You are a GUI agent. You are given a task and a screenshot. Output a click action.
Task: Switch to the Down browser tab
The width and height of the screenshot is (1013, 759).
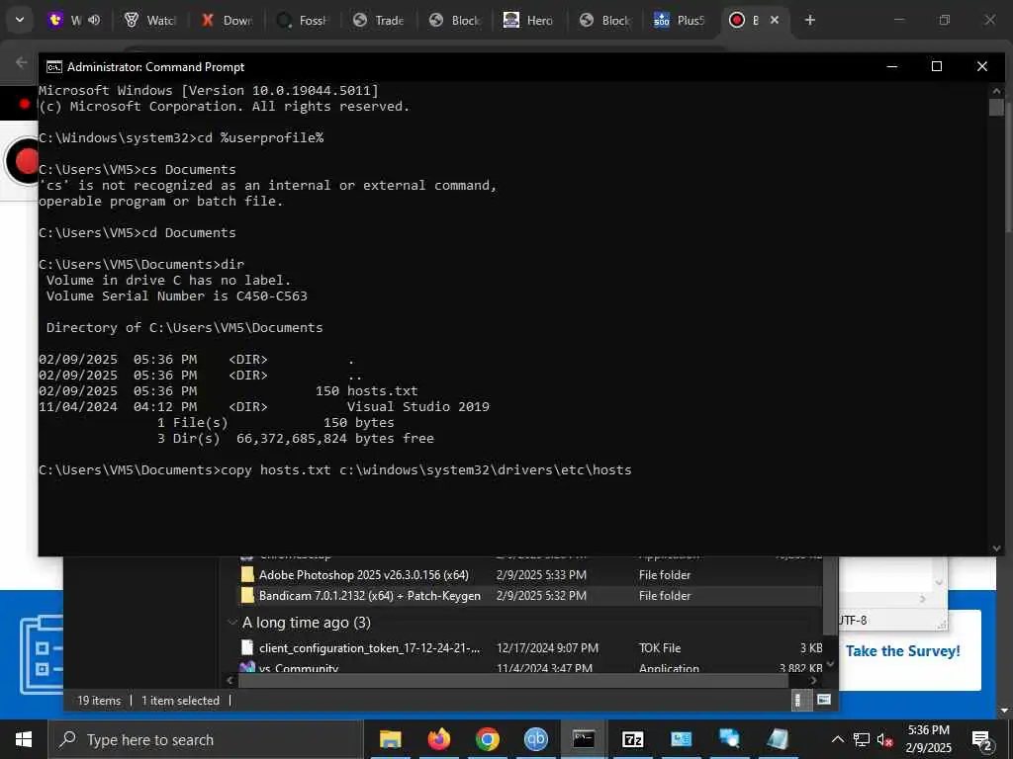pos(227,20)
